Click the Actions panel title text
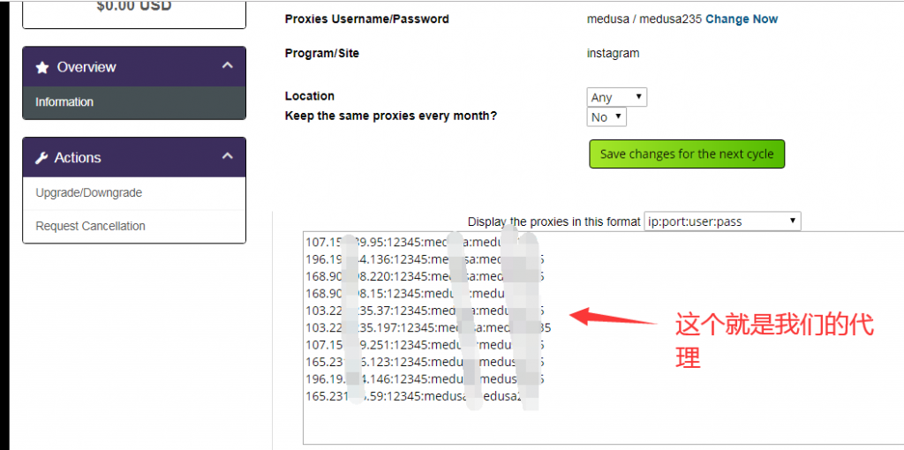Image resolution: width=904 pixels, height=450 pixels. coord(78,158)
